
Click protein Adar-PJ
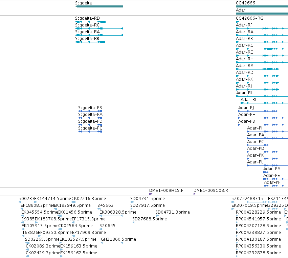point(246,108)
